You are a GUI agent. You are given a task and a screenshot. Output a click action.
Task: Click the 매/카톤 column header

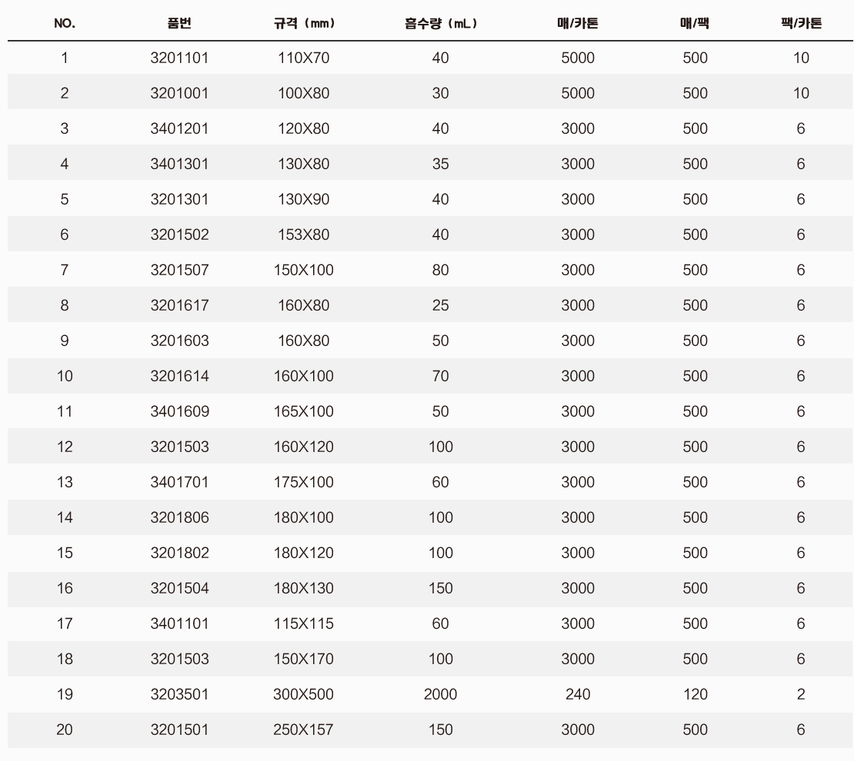[x=578, y=23]
